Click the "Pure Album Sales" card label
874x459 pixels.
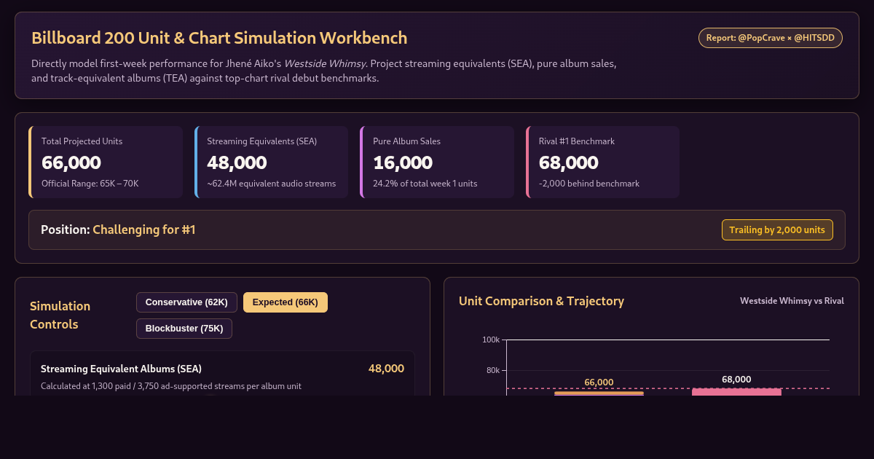coord(406,141)
